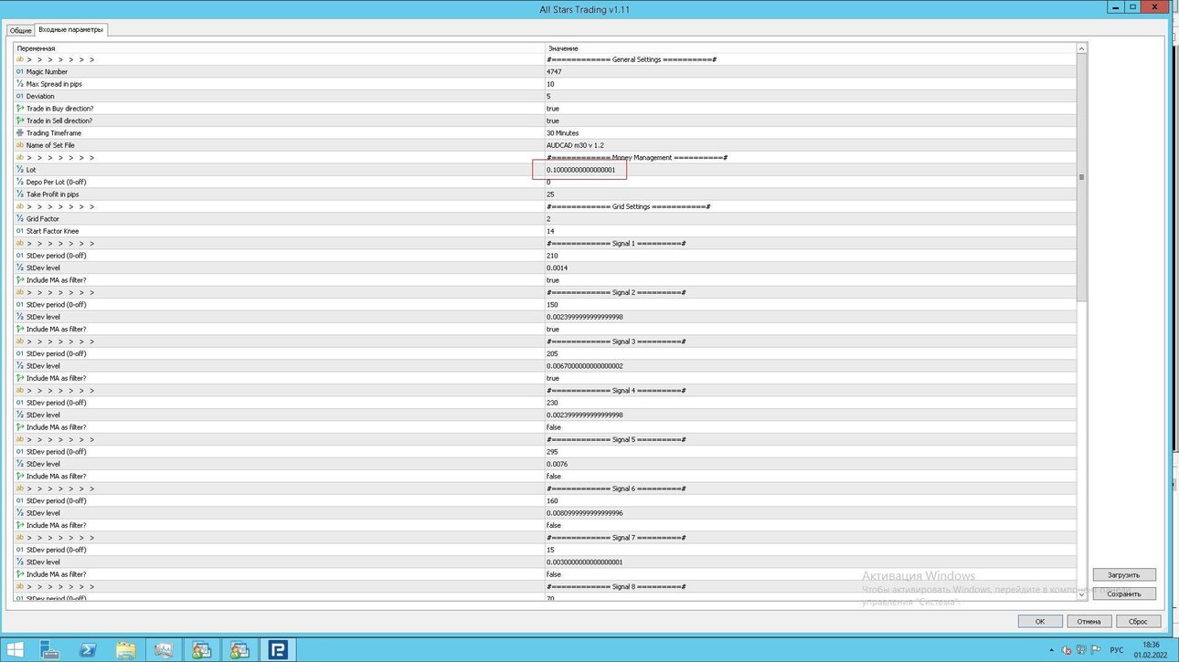This screenshot has width=1179, height=662.
Task: Open the Windows Start menu
Action: pos(15,650)
